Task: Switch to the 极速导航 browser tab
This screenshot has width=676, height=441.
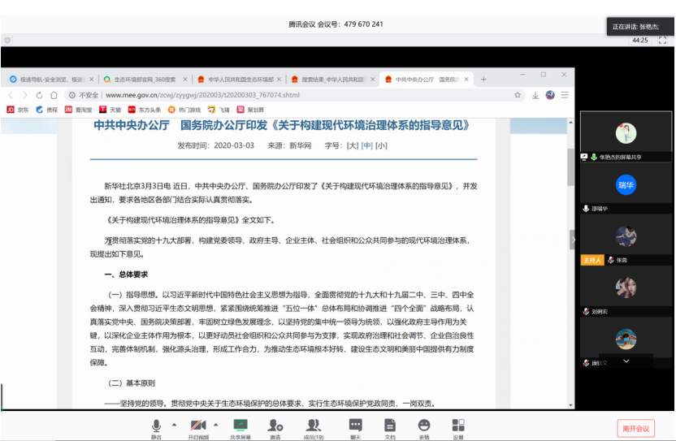Action: [50, 80]
